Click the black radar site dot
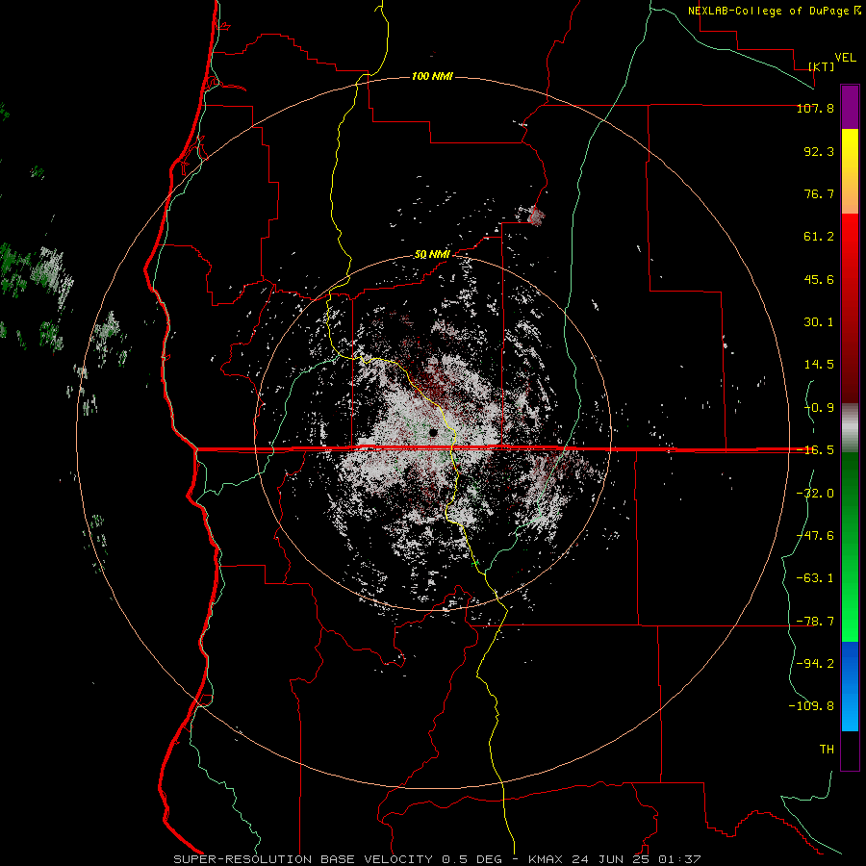This screenshot has height=866, width=866. [433, 432]
